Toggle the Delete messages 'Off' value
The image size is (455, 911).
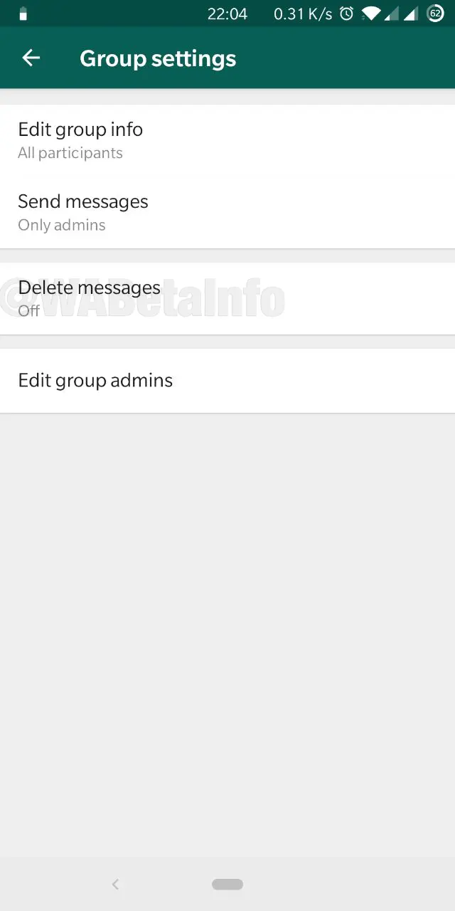[29, 311]
